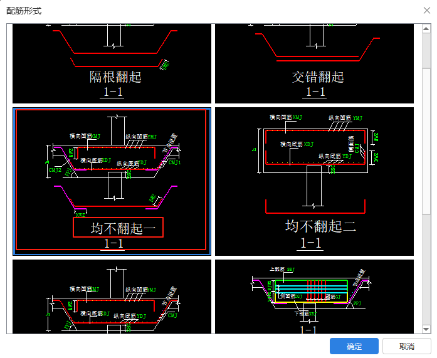Click the 隔根翻起 caption text
Screen dimensions: 437x358
click(x=115, y=76)
